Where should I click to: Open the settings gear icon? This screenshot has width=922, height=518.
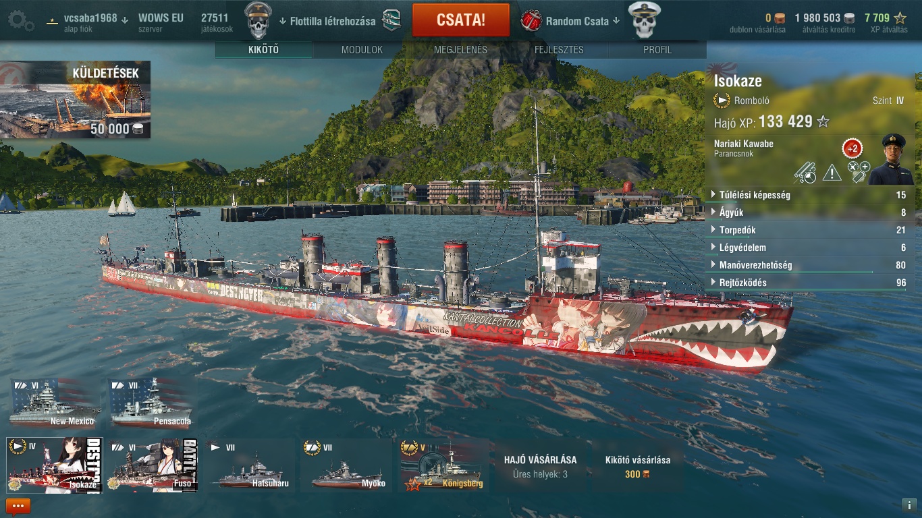coord(20,20)
